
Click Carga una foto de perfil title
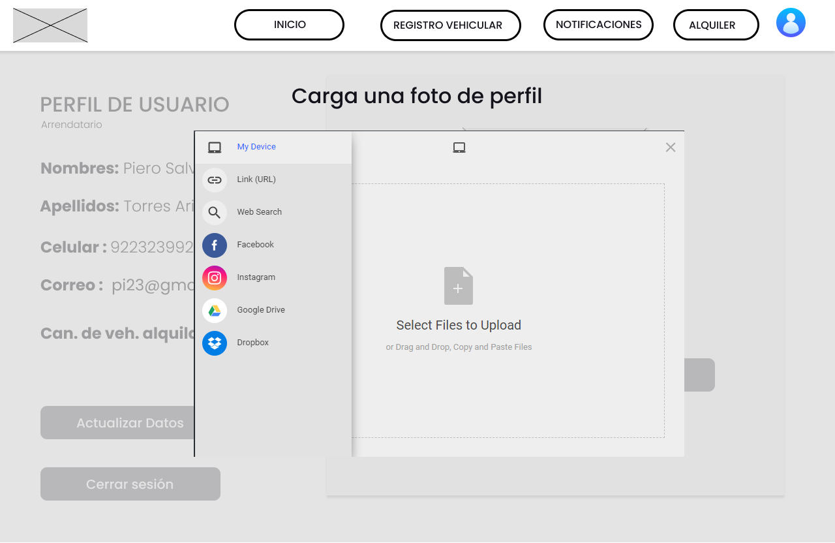417,96
